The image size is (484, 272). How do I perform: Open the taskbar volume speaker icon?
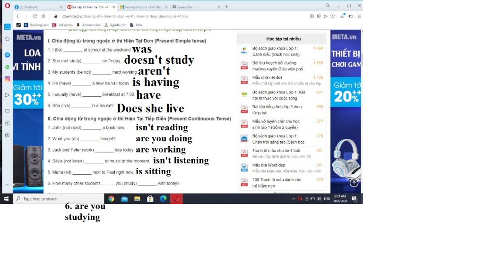319,199
